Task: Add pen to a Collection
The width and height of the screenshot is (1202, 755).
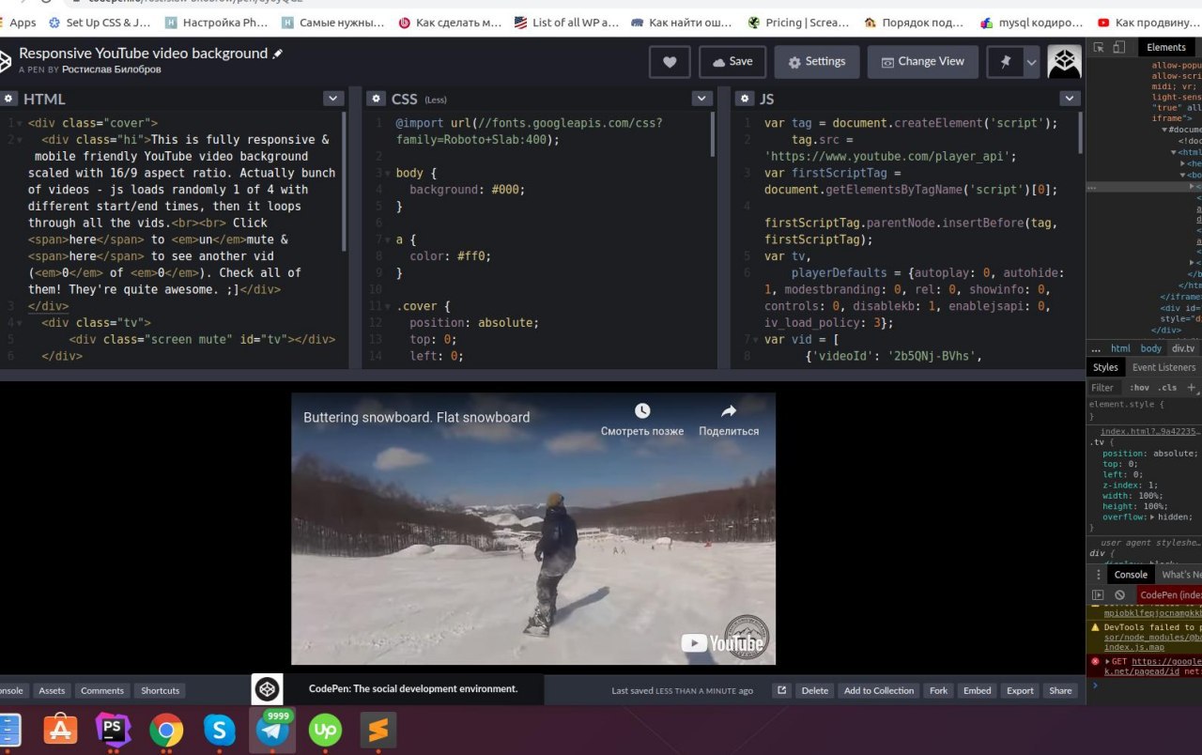Action: click(x=879, y=690)
